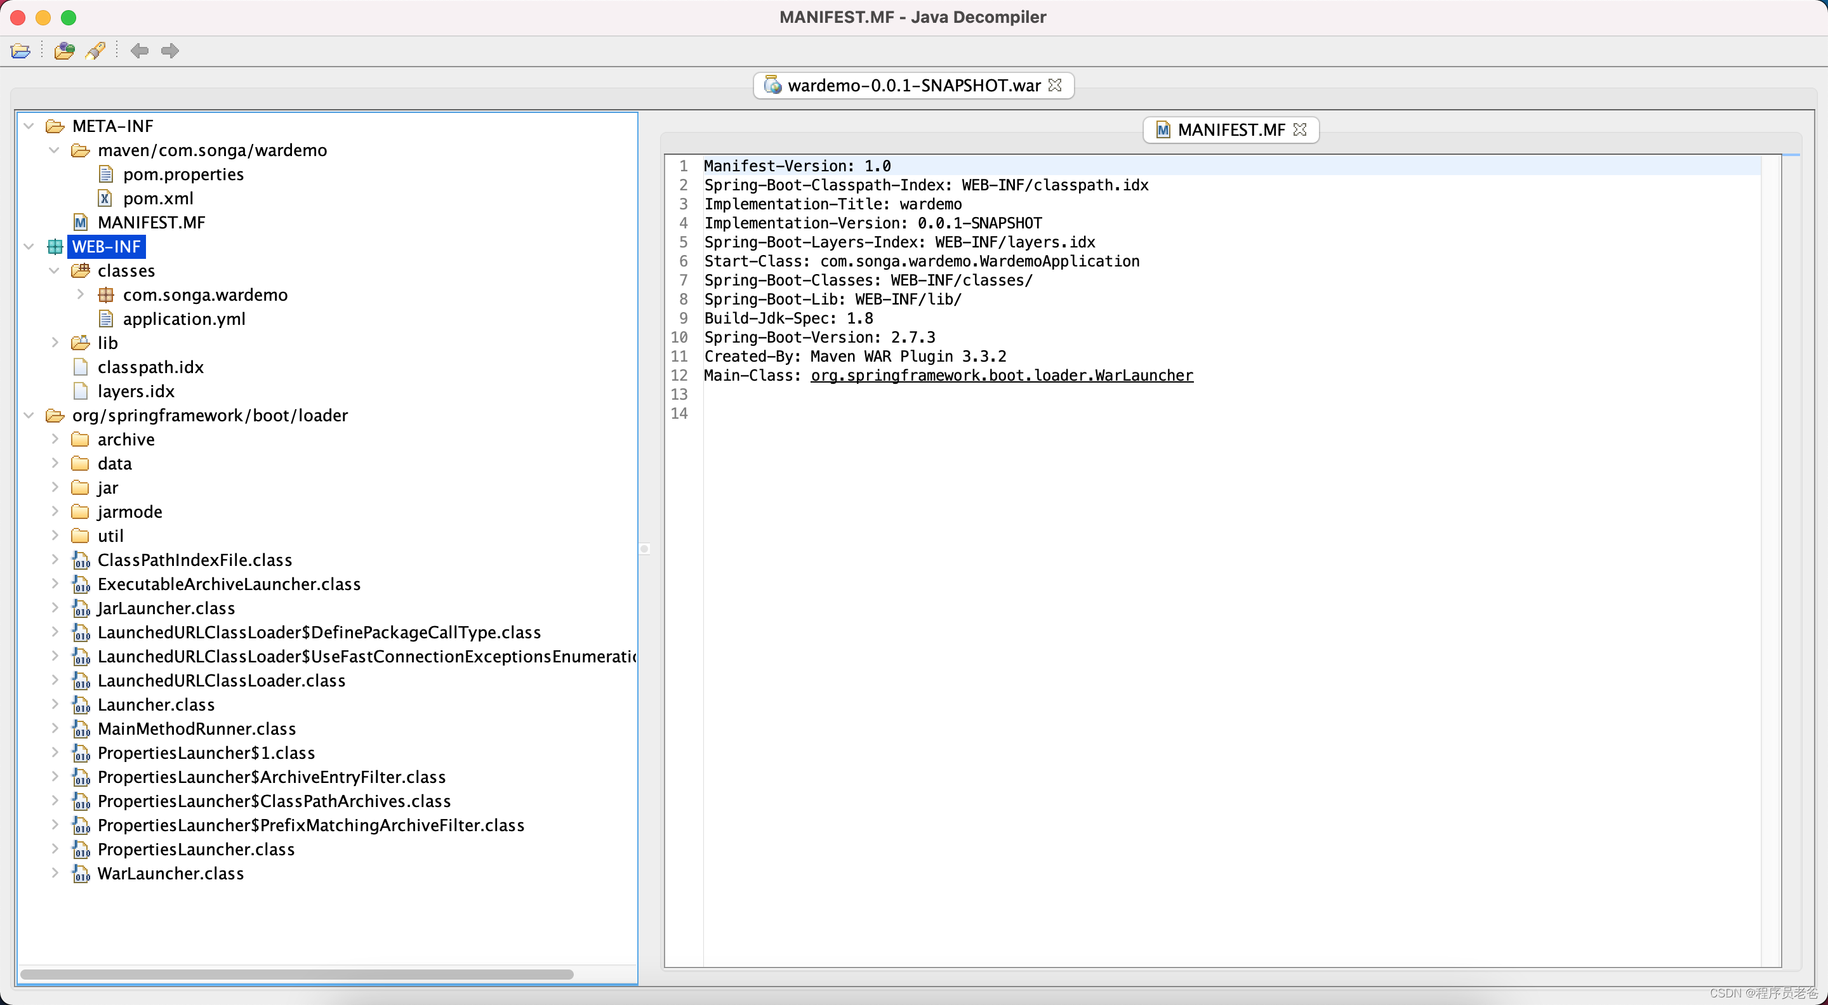The height and width of the screenshot is (1005, 1828).
Task: Click the Start-Class line in editor
Action: (x=922, y=261)
